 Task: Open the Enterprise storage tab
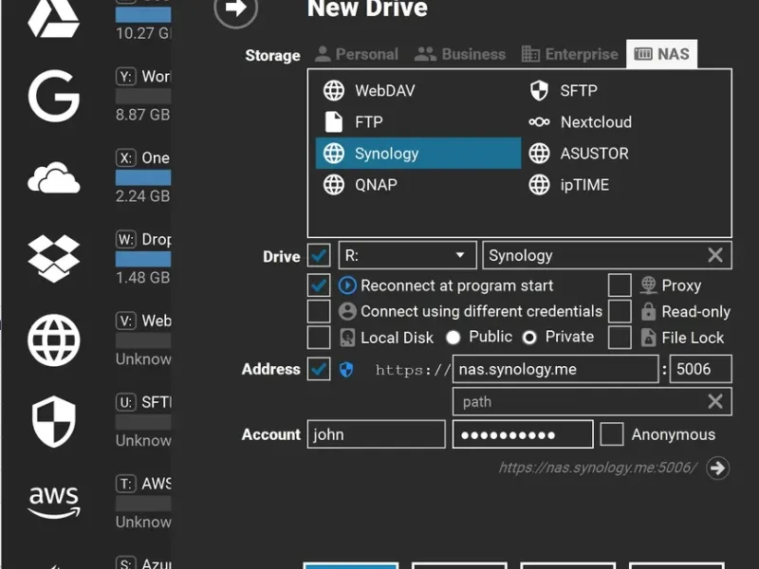coord(570,54)
